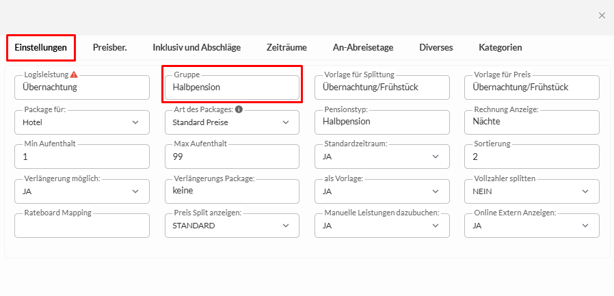The width and height of the screenshot is (614, 296).
Task: Expand the Preis Split anzeigen dropdown
Action: pos(232,226)
